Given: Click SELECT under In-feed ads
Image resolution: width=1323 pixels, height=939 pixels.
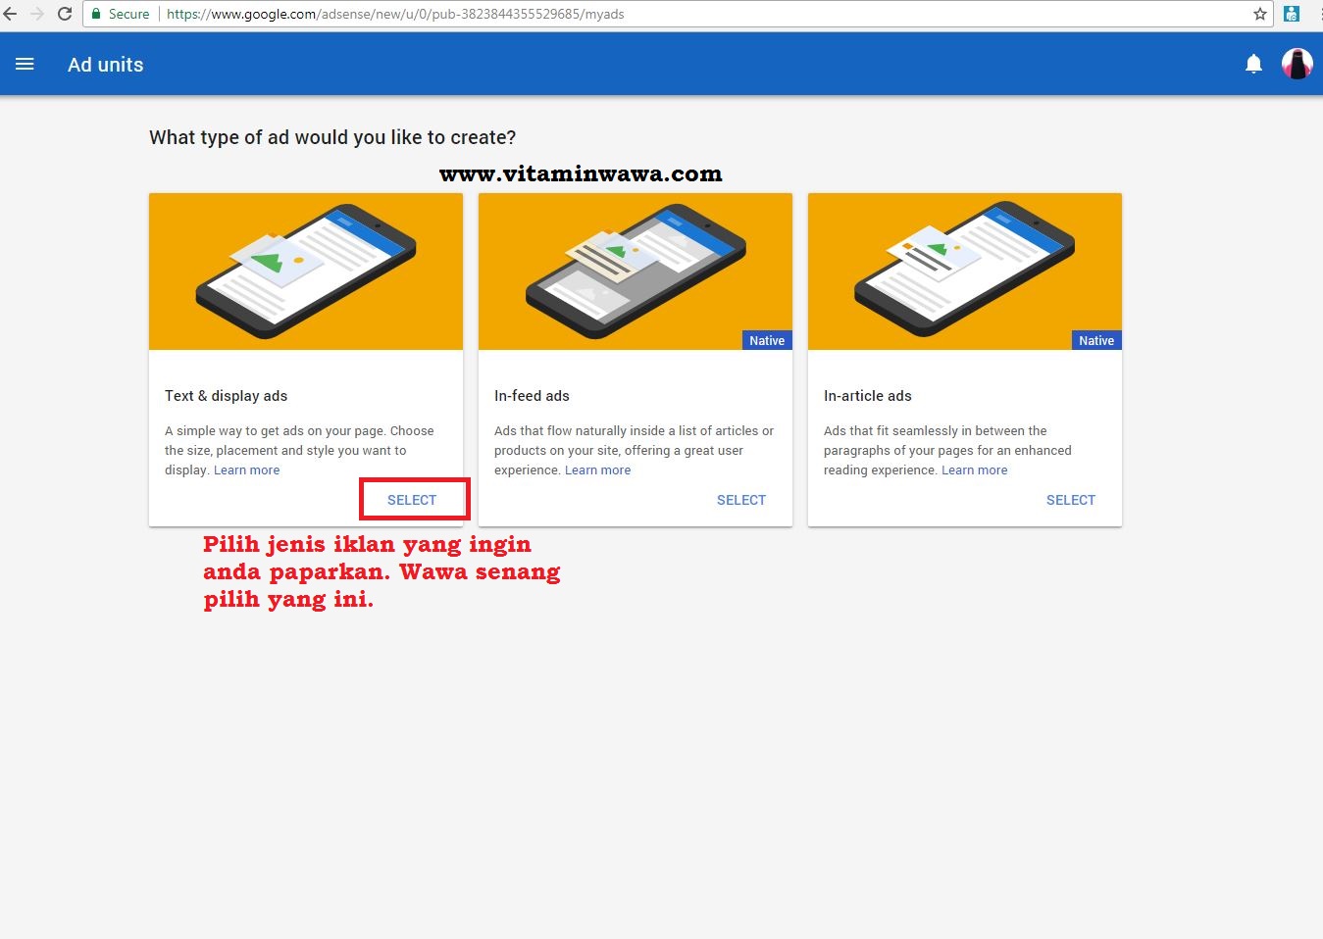Looking at the screenshot, I should point(740,500).
